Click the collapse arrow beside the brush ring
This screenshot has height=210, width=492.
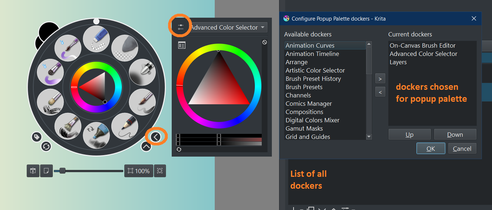pyautogui.click(x=155, y=137)
